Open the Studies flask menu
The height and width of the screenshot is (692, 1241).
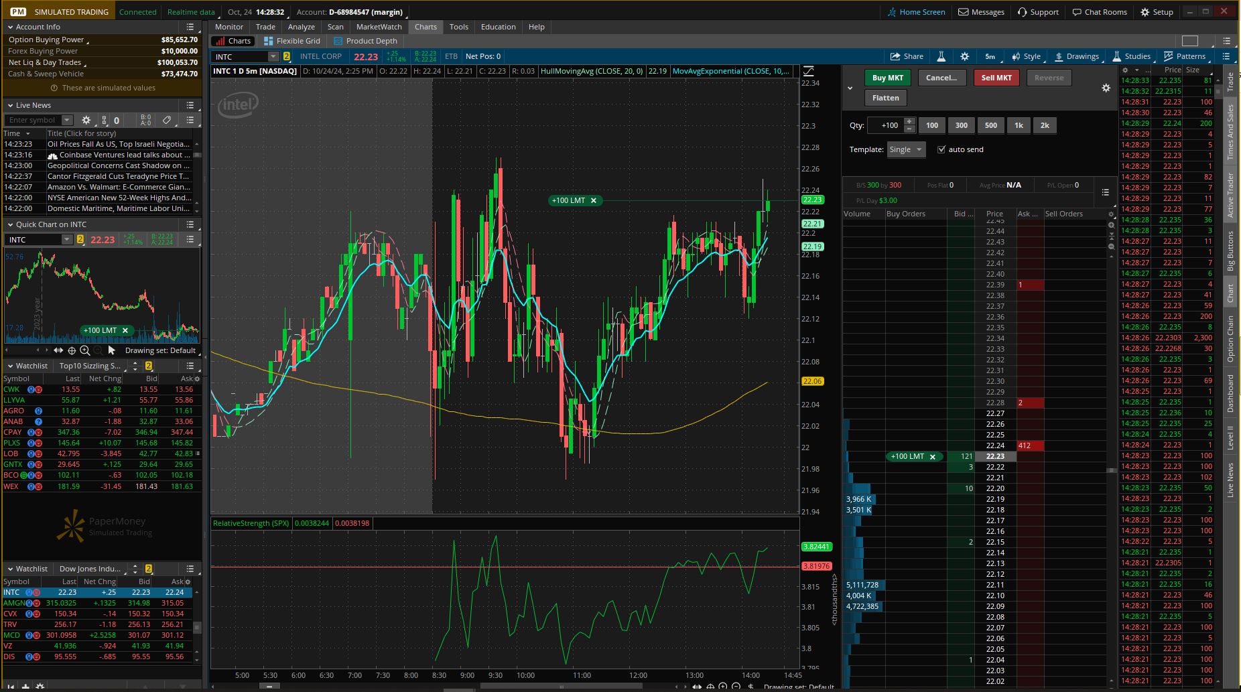(x=1132, y=56)
